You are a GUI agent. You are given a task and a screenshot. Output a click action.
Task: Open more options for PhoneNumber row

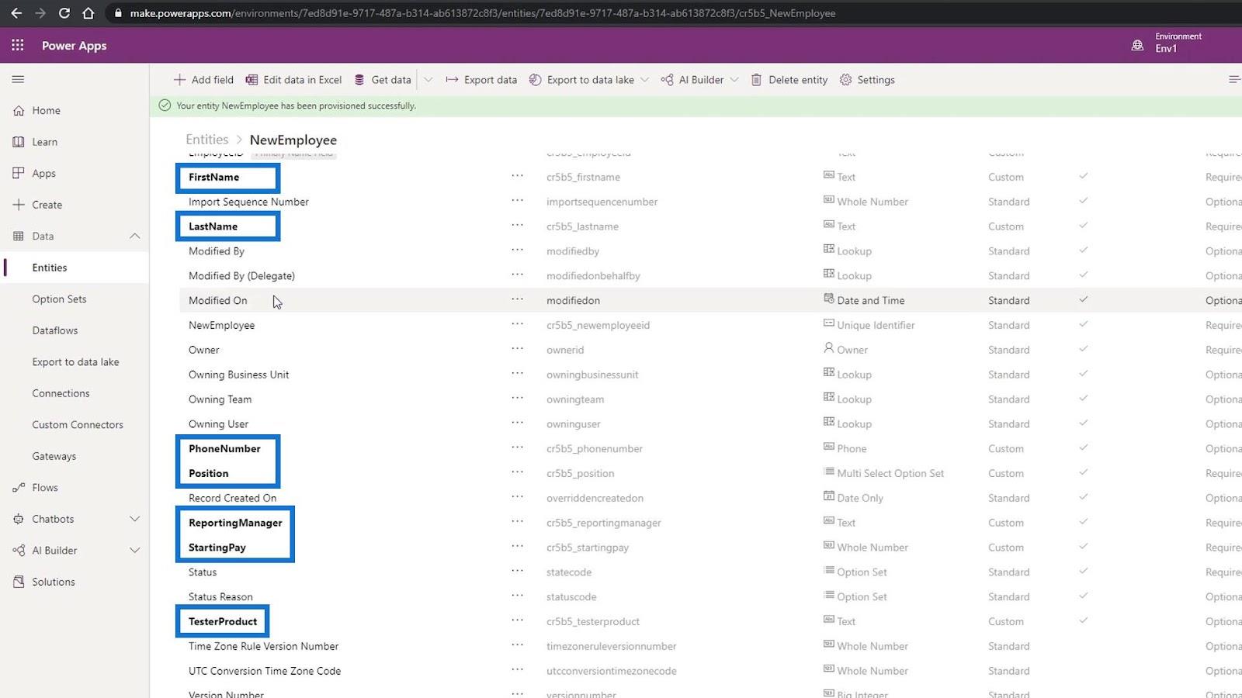517,447
